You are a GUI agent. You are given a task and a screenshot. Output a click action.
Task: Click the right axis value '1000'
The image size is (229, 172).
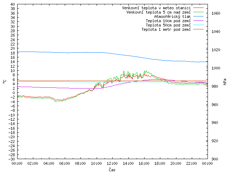pos(216,68)
